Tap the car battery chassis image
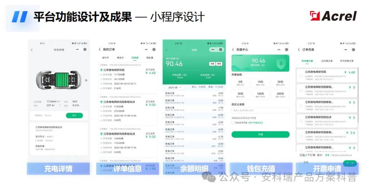The height and width of the screenshot is (192, 369). 59,80
